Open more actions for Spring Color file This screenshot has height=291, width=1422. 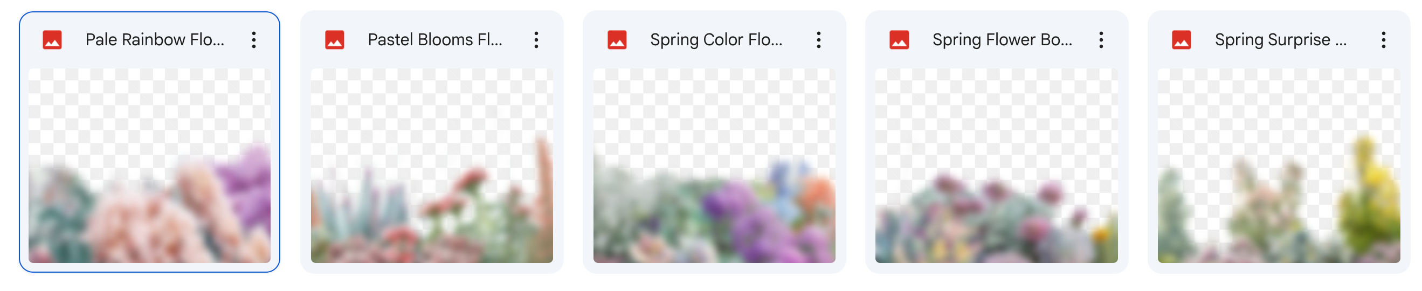click(x=819, y=40)
